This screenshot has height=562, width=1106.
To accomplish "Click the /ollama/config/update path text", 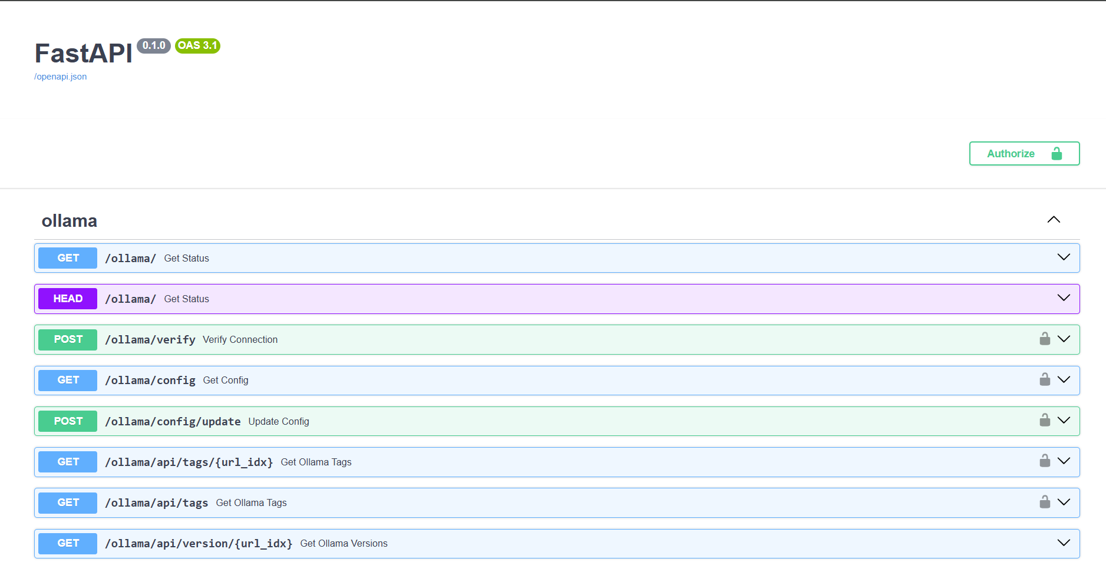I will tap(173, 421).
